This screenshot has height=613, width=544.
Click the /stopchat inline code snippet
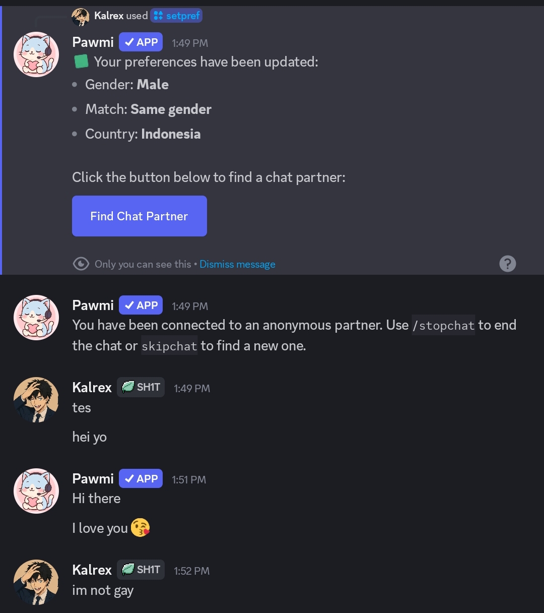(x=443, y=325)
